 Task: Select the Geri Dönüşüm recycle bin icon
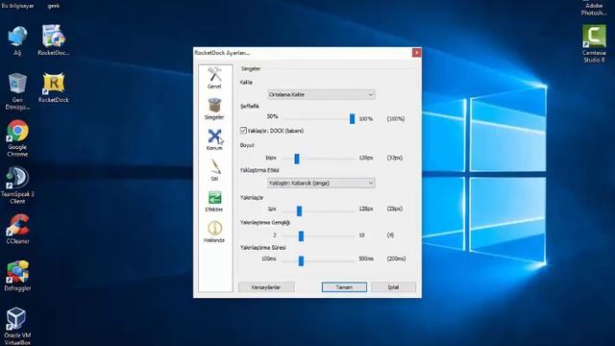17,91
